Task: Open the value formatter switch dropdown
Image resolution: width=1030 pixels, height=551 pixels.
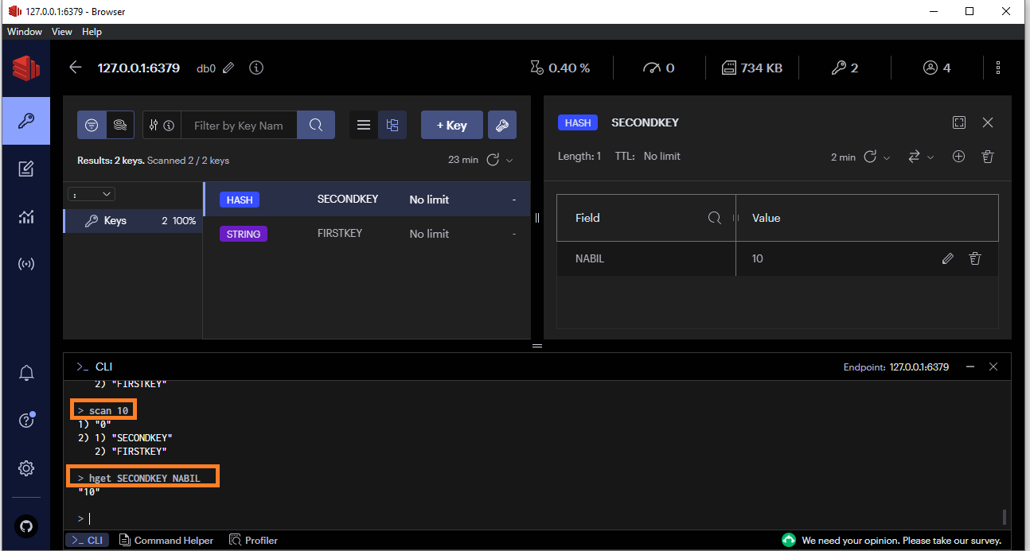Action: (x=921, y=157)
